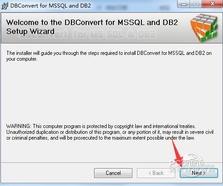
Task: Click the PConline watermark logo
Action: click(x=192, y=164)
